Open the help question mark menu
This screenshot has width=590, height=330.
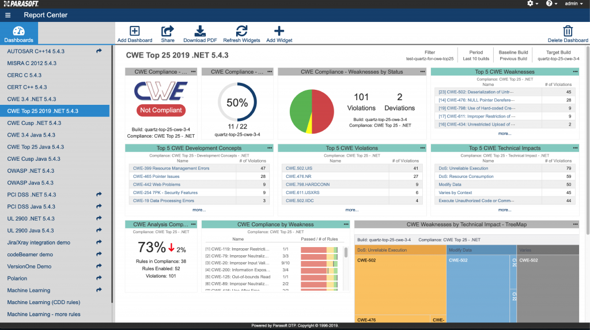click(551, 3)
